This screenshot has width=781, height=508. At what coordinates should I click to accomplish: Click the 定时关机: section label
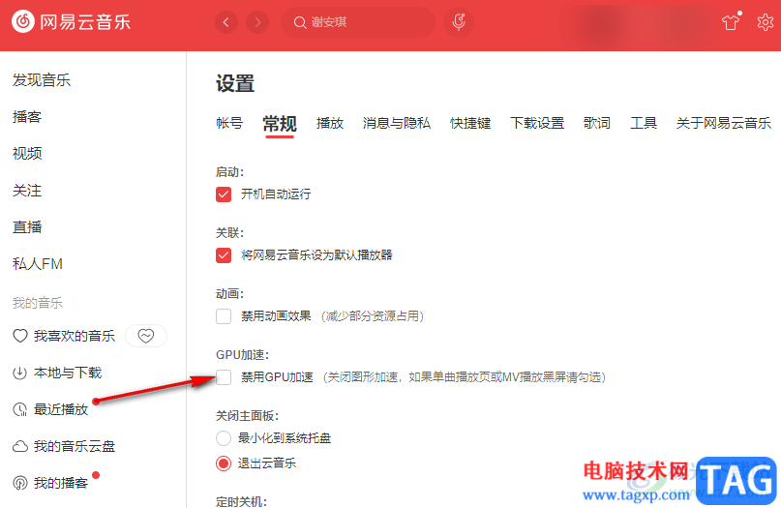click(x=241, y=501)
